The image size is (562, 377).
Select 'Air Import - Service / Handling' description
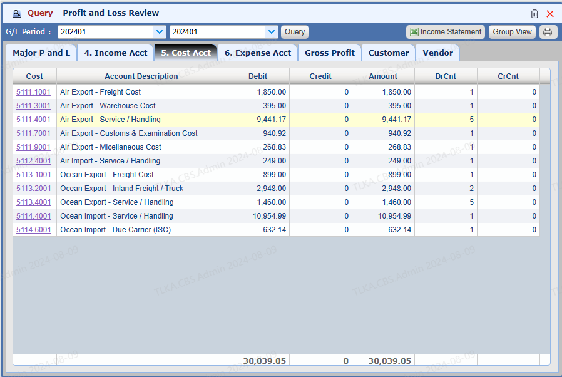110,161
